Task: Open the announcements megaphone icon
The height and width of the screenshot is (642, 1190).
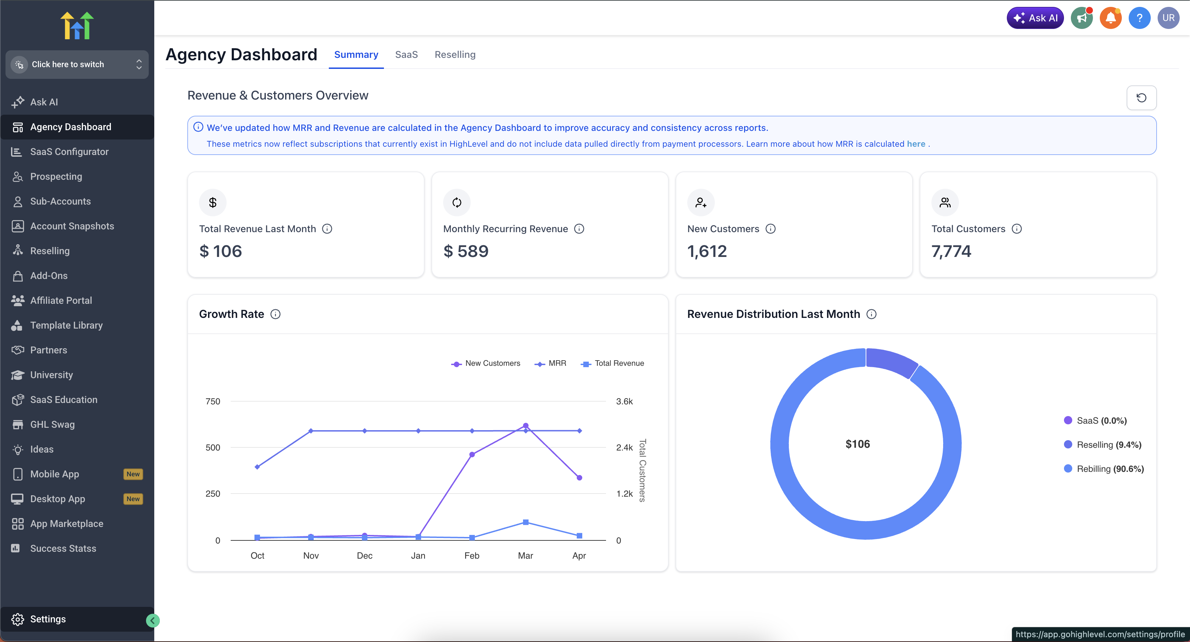Action: coord(1082,18)
